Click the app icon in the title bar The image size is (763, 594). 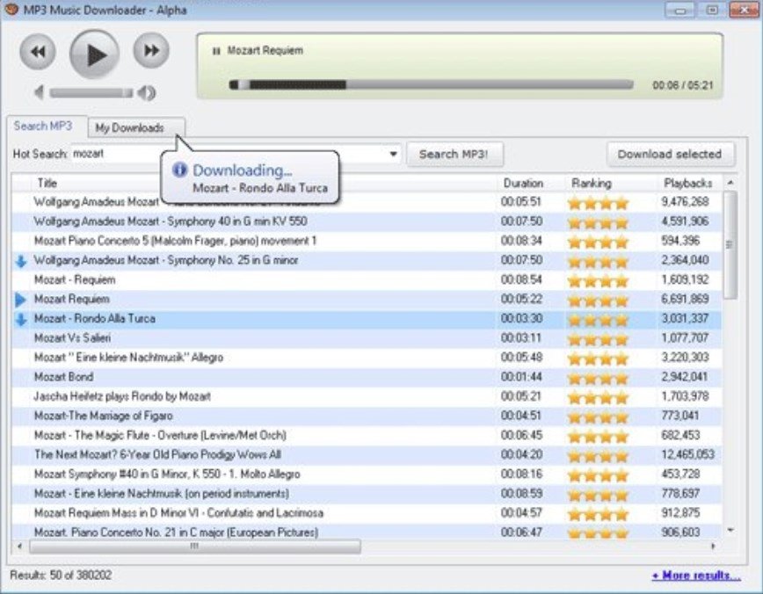(11, 10)
